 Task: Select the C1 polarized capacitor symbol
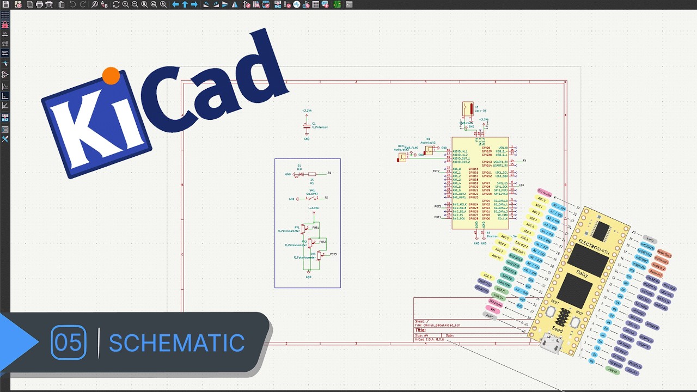[x=307, y=125]
